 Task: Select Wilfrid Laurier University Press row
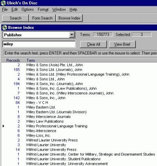tap(51, 150)
